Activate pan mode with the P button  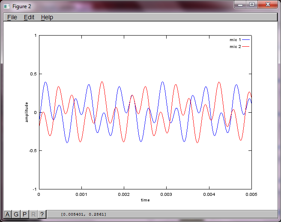click(24, 214)
